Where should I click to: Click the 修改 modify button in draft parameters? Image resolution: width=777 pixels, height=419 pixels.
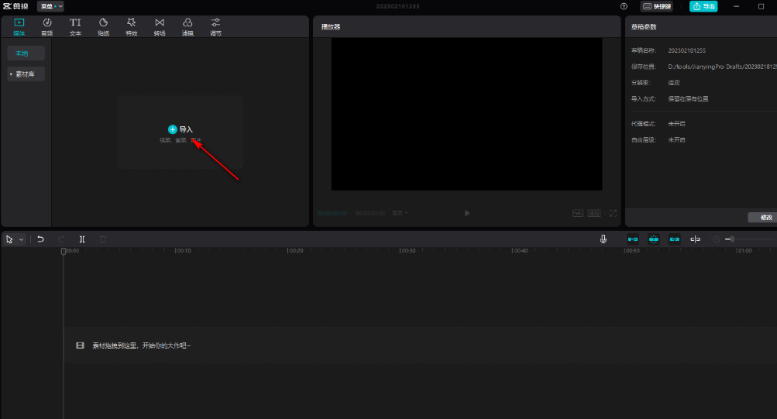[x=765, y=218]
